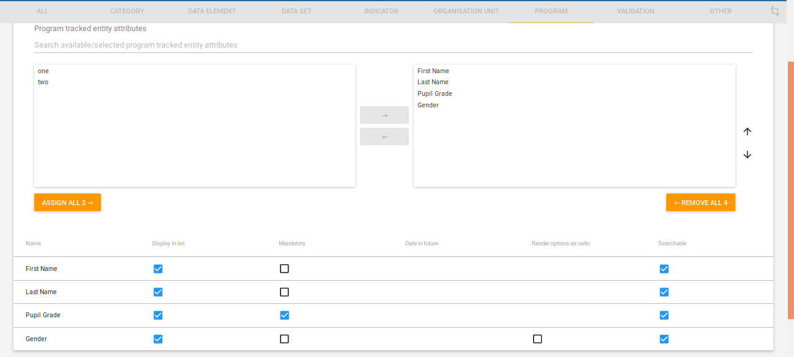Click the crop icon in tab bar
This screenshot has height=357, width=794.
pyautogui.click(x=775, y=11)
